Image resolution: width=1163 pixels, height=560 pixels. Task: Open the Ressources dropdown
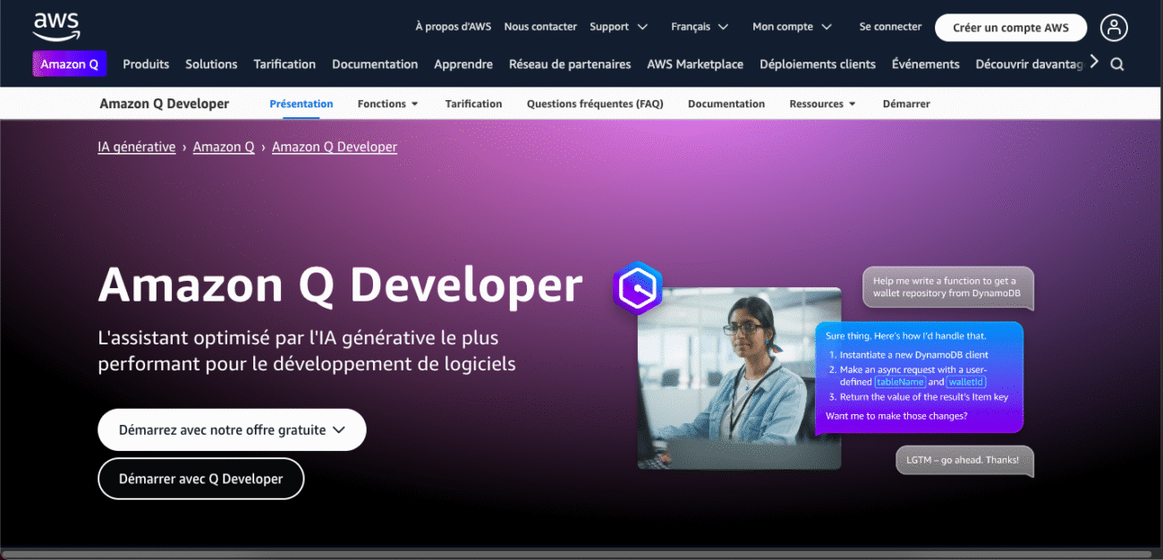(822, 104)
